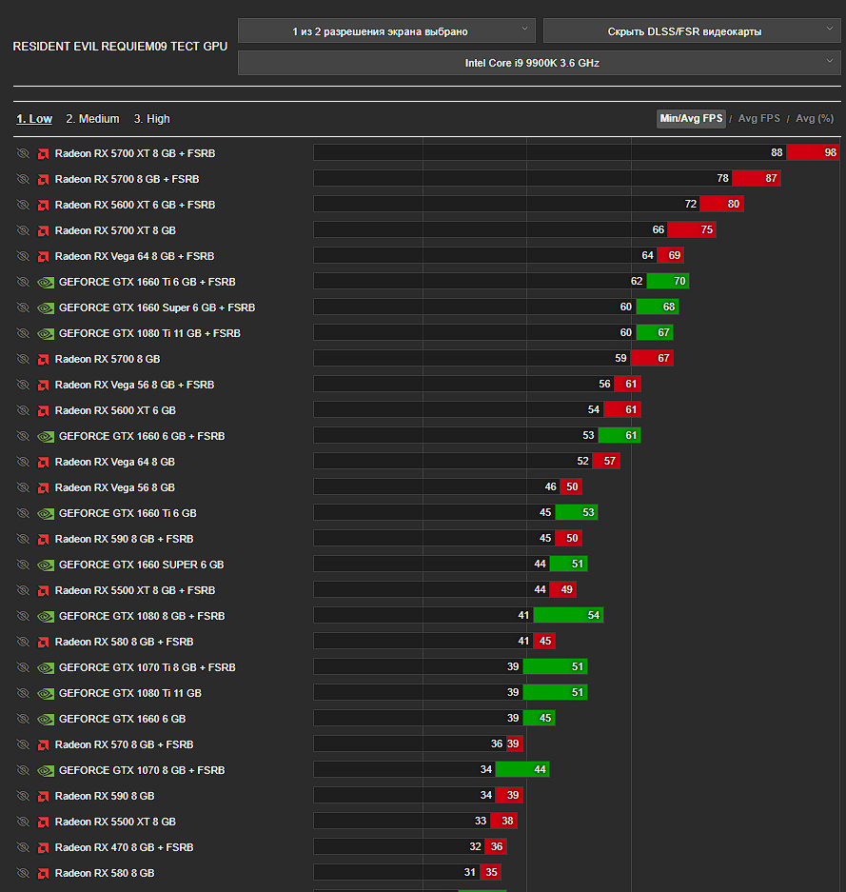Hide Radeon RX 5600 XT 6 GB + FSRB entry
This screenshot has height=892, width=846.
click(x=23, y=205)
